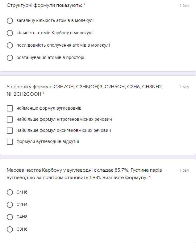Screen dimensions: 196x243
Task: Select the C3H6 radio button
Action: pos(10,229)
